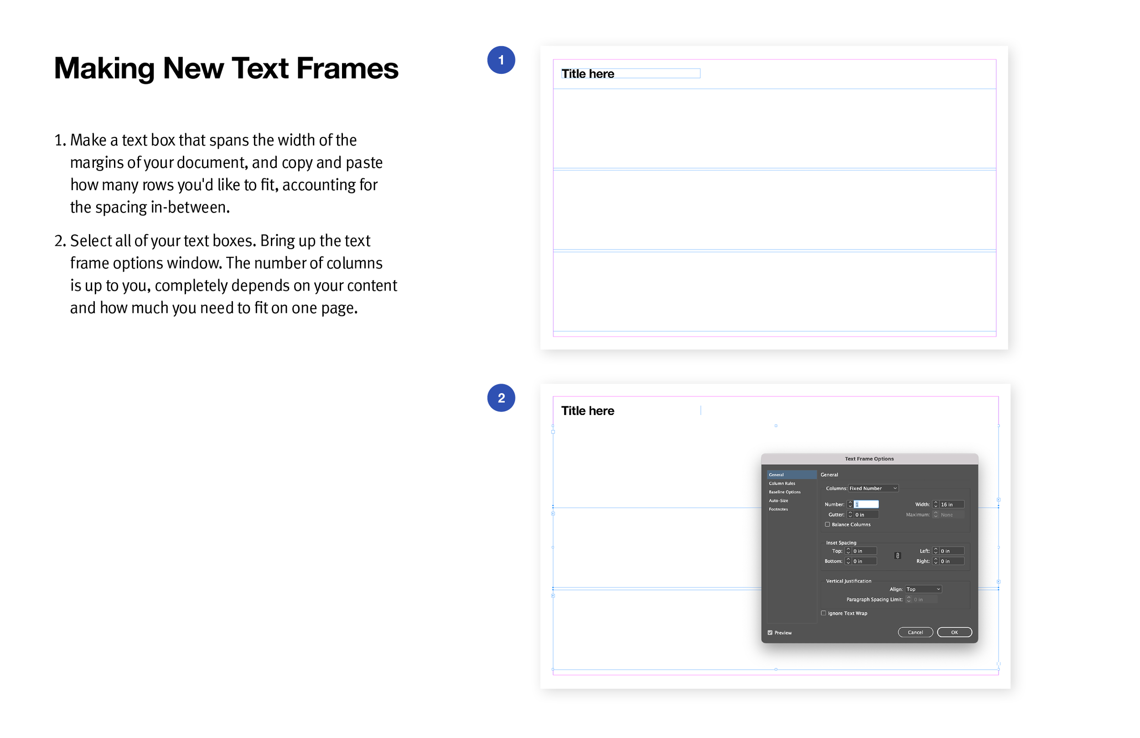Open the Footnotes settings panel

pos(778,509)
